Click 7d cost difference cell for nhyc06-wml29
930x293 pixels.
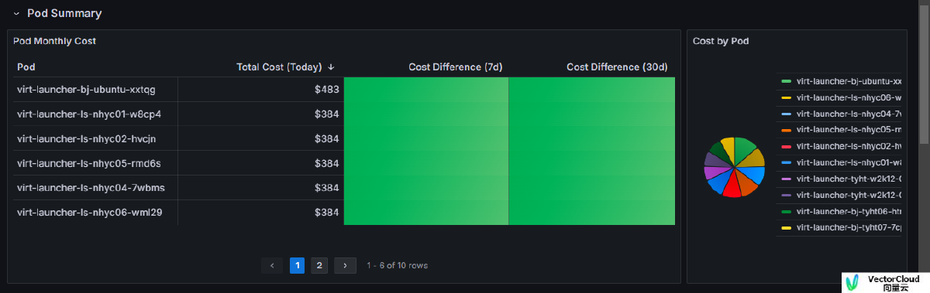(426, 213)
